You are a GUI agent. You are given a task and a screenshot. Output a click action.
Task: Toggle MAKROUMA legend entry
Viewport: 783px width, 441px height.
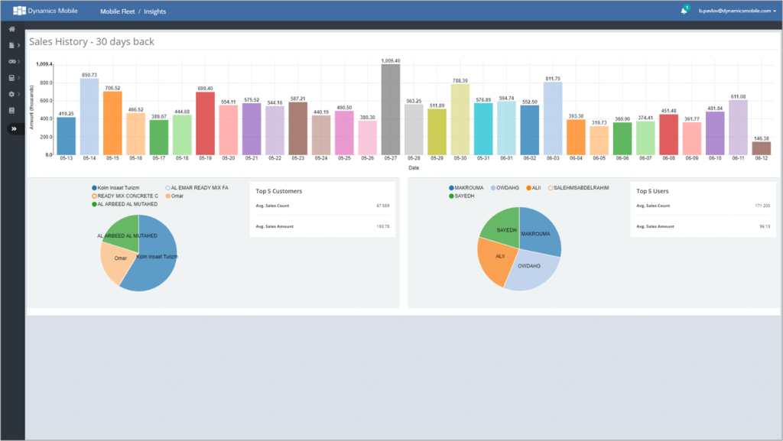[x=466, y=188]
